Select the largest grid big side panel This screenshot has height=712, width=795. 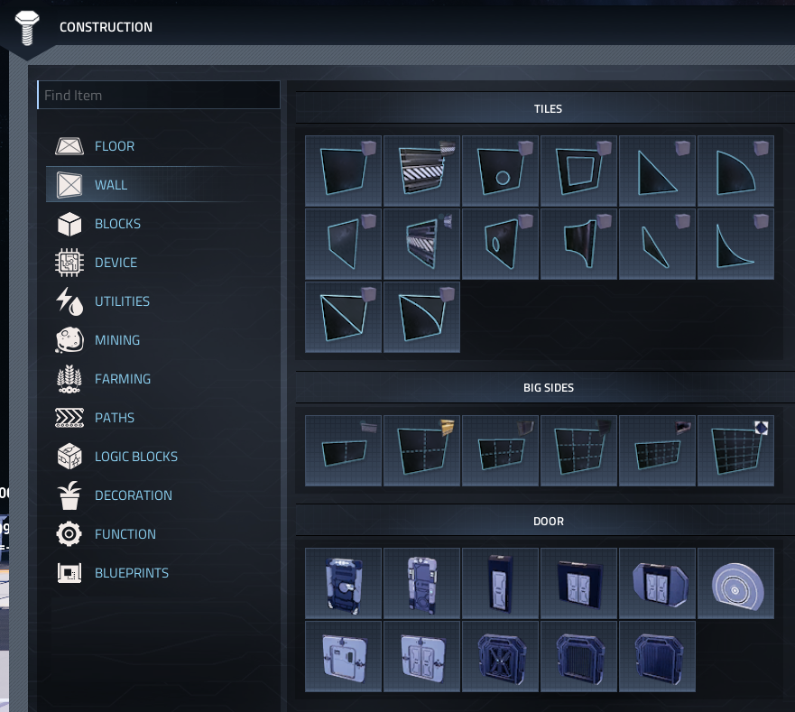[x=735, y=451]
